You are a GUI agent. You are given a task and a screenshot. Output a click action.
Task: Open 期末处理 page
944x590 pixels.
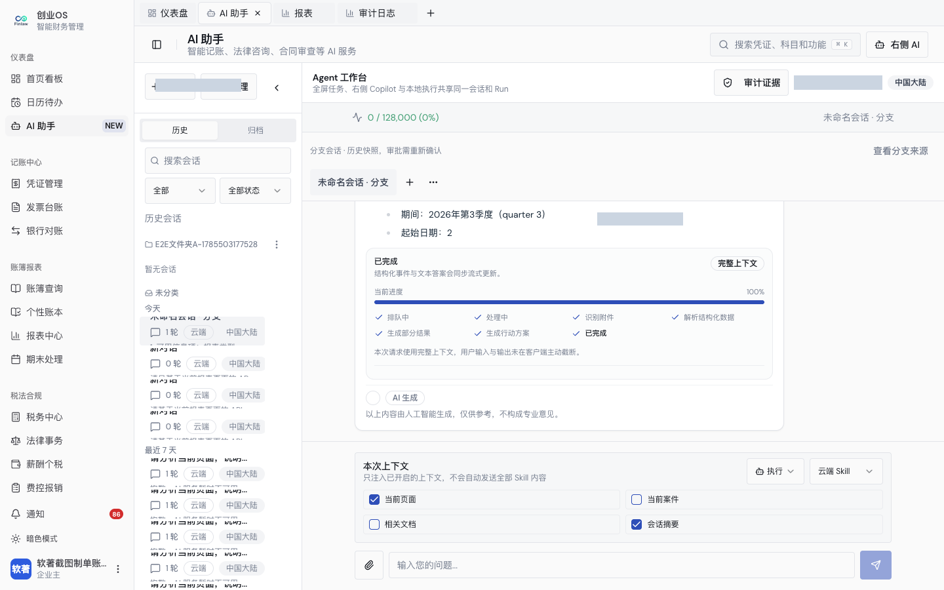coord(66,359)
